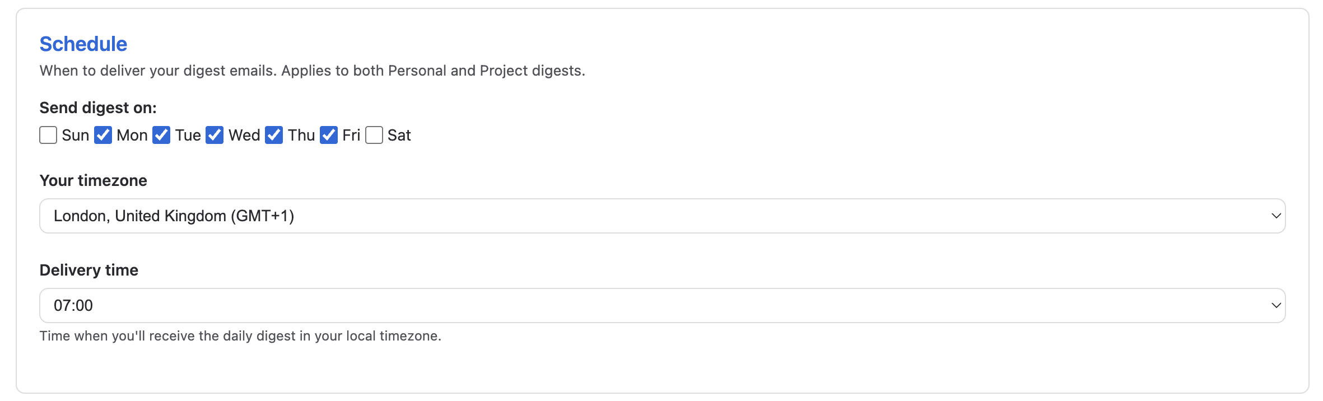Image resolution: width=1323 pixels, height=401 pixels.
Task: Enable the Sun checkbox
Action: tap(48, 135)
